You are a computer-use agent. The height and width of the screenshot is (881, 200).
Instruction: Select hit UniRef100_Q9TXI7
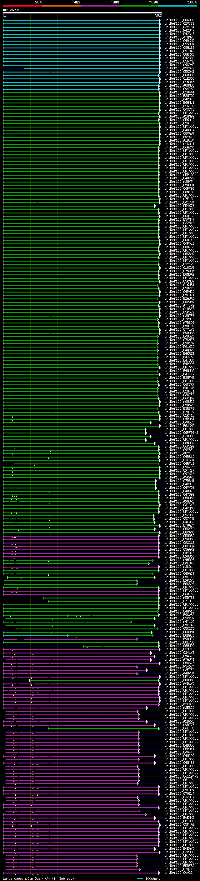point(179,470)
